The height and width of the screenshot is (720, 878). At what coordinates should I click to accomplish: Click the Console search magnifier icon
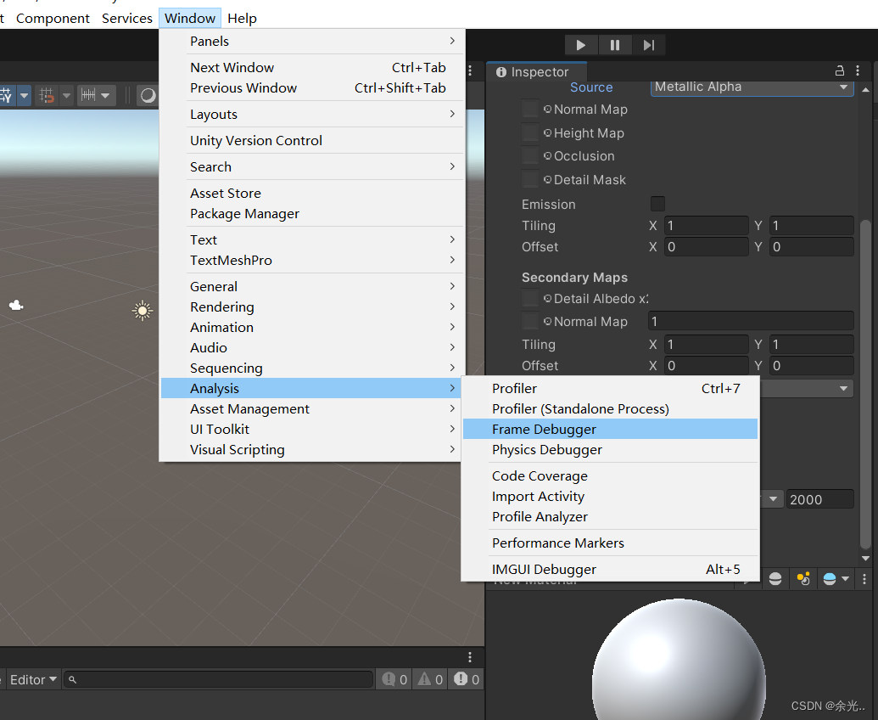[72, 679]
